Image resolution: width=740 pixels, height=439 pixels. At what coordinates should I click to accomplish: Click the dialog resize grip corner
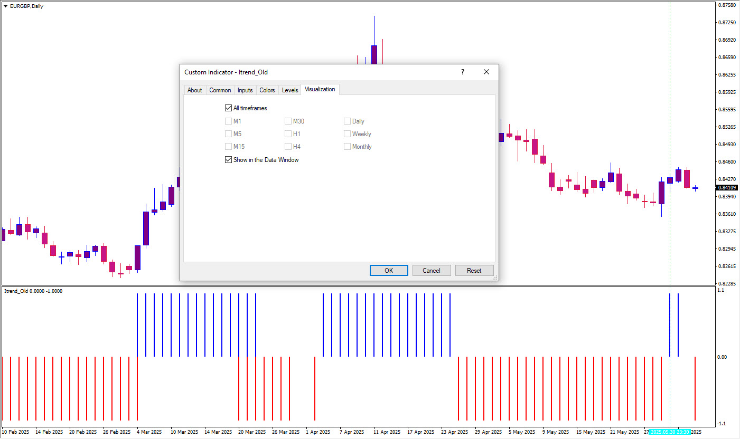click(x=495, y=278)
